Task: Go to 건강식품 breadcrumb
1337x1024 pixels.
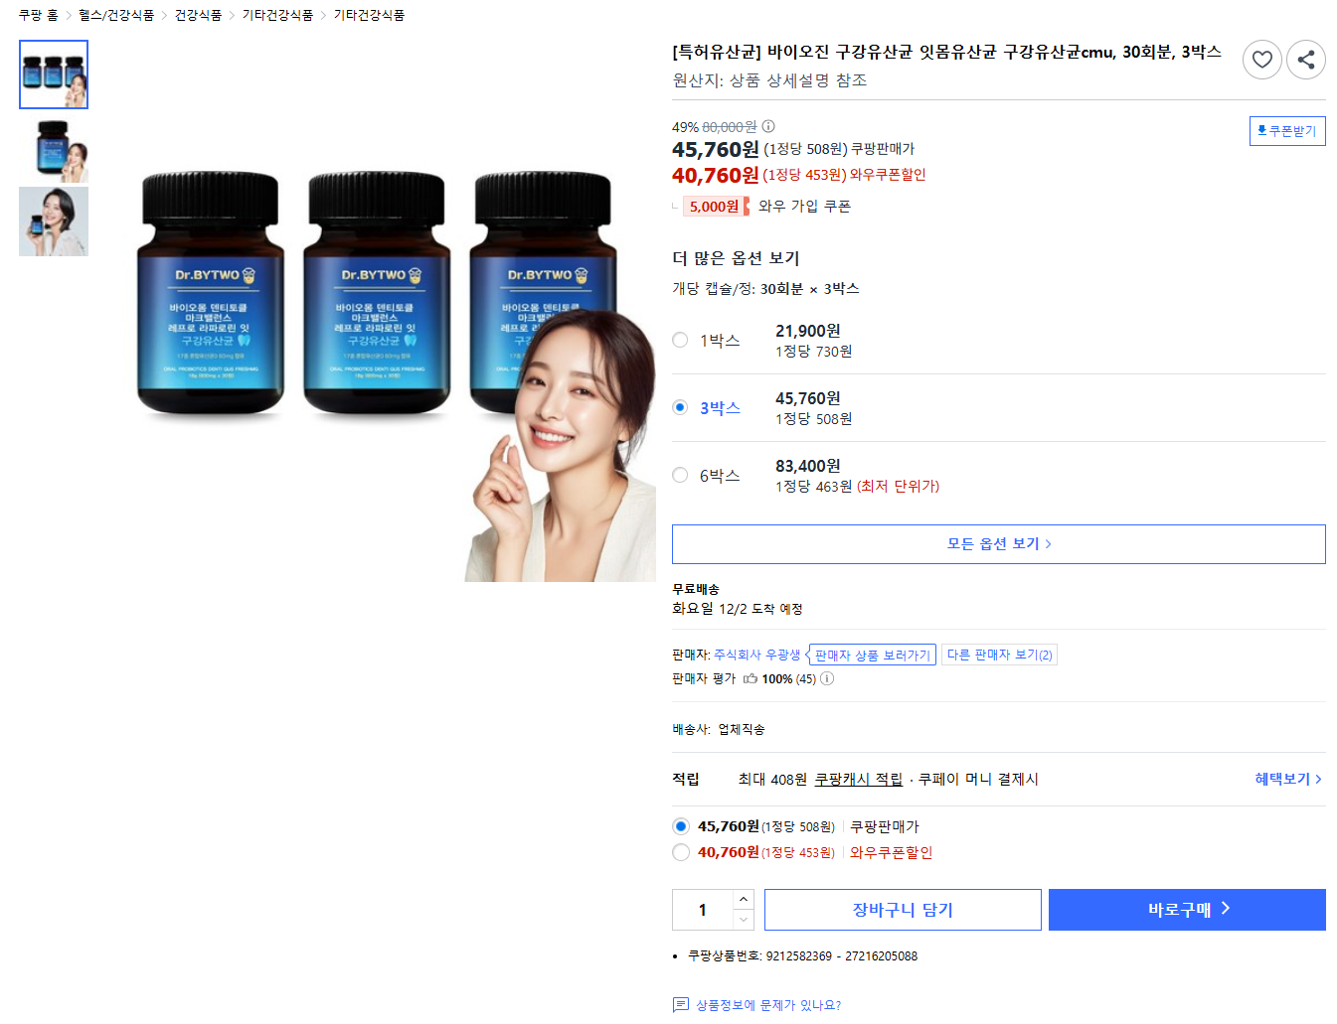Action: point(198,15)
